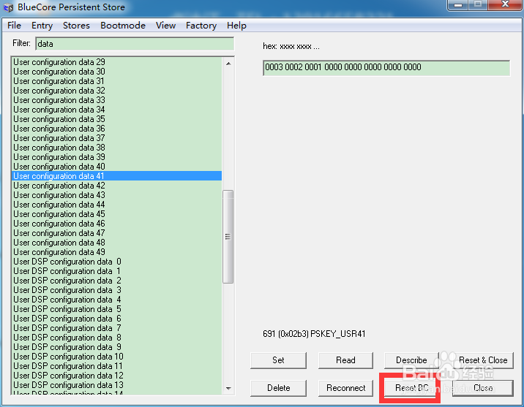Select 'User configuration data 46'
Screen dimensions: 524x407
116,224
